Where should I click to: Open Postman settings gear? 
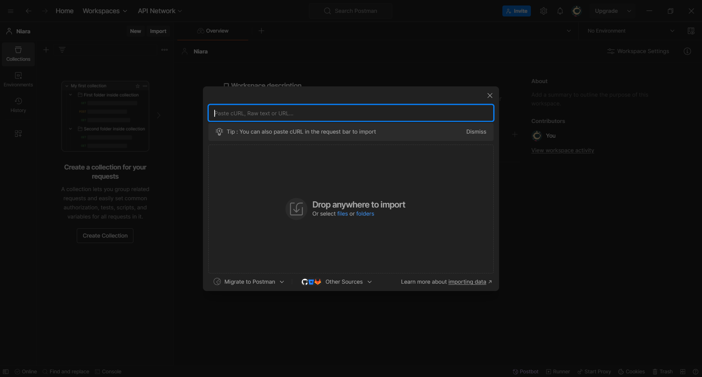click(x=544, y=11)
